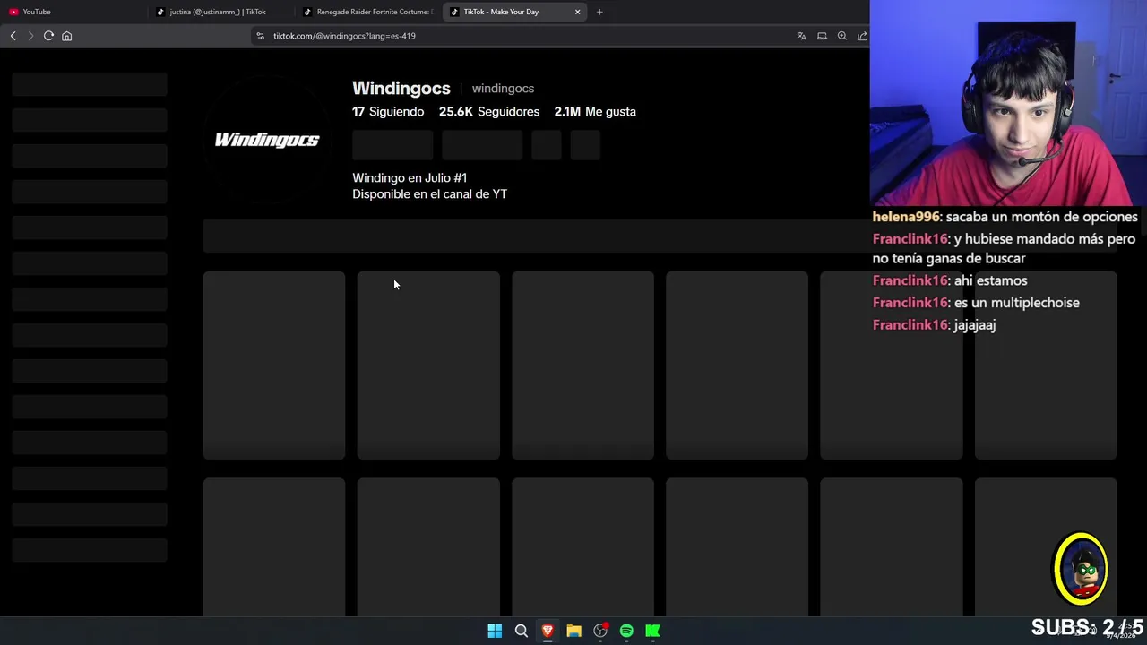The height and width of the screenshot is (645, 1147).
Task: Click the round LEGO Robin avatar badge
Action: point(1081,569)
